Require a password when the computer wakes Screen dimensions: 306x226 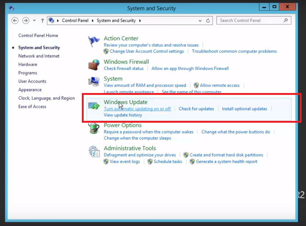point(149,132)
